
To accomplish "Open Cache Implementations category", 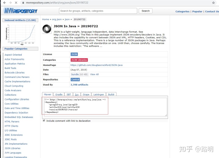I will (17, 81).
